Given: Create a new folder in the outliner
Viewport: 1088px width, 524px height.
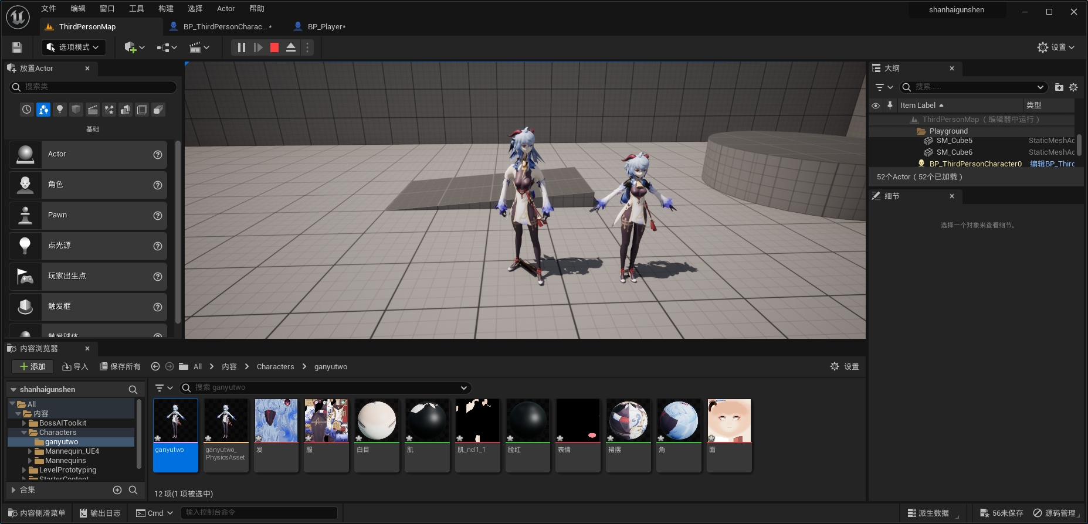Looking at the screenshot, I should pos(1059,87).
